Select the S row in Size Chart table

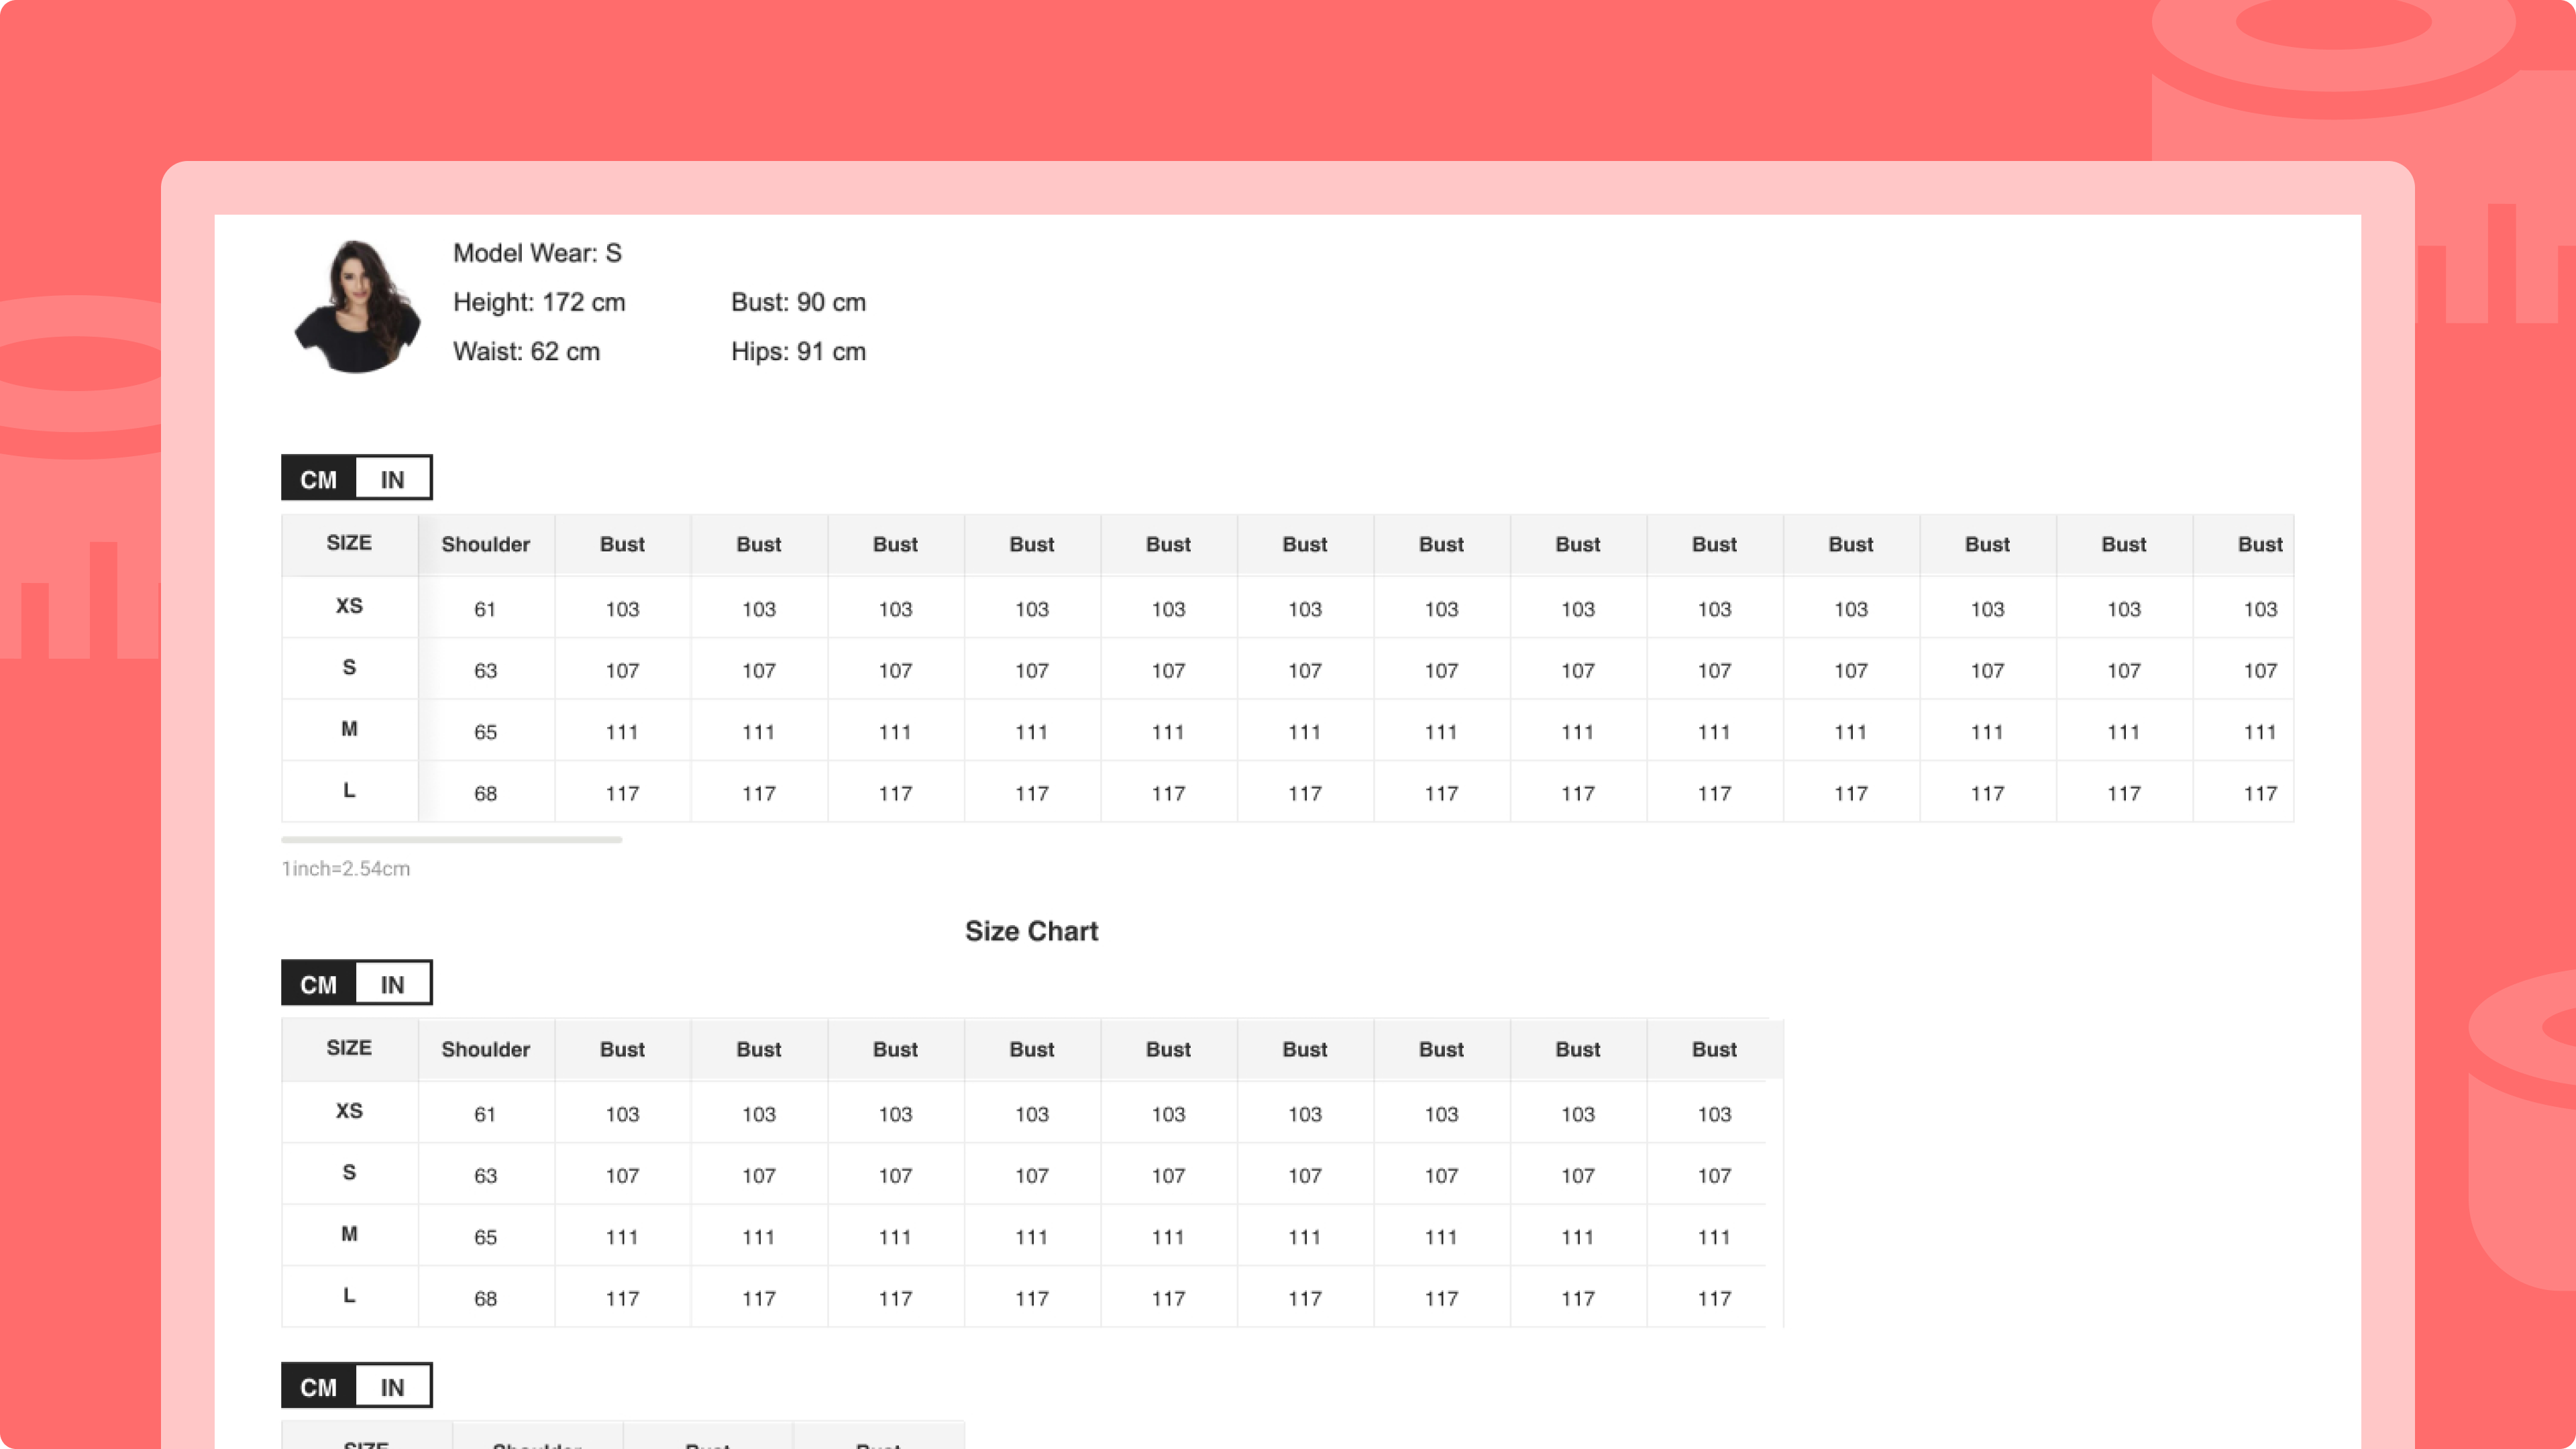(x=349, y=1172)
